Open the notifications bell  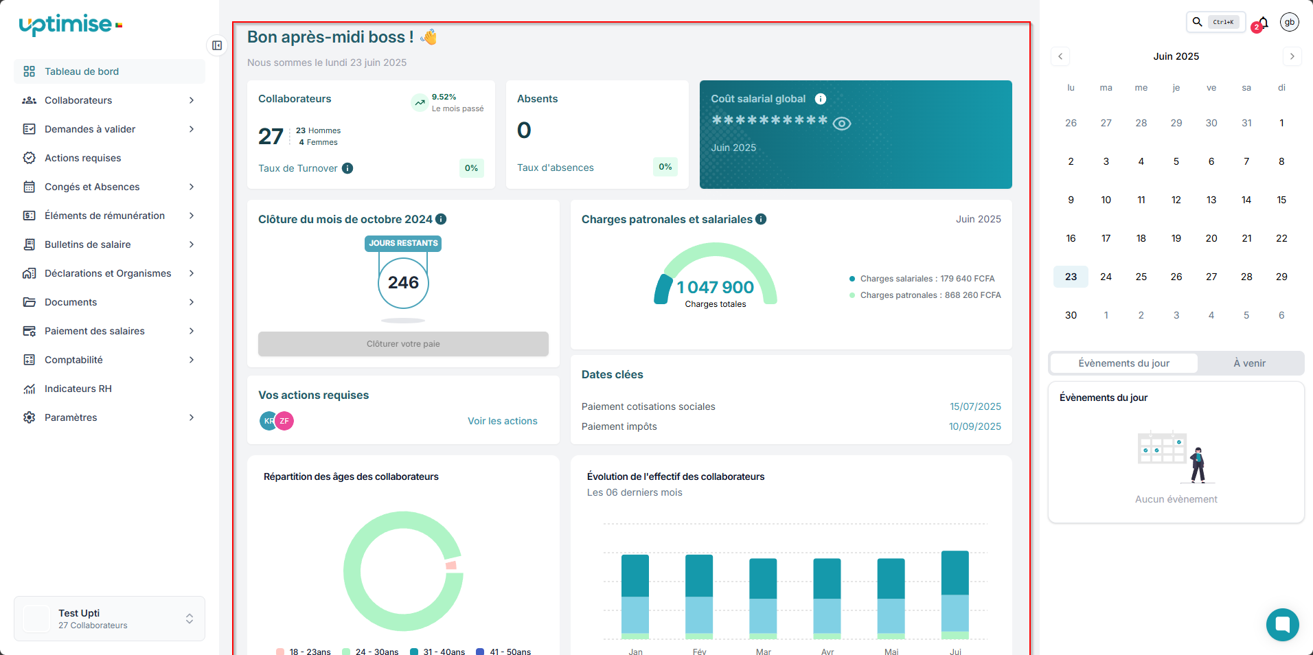pyautogui.click(x=1262, y=23)
